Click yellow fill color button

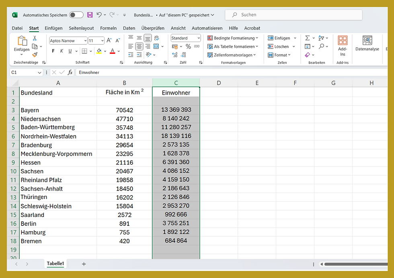point(99,51)
